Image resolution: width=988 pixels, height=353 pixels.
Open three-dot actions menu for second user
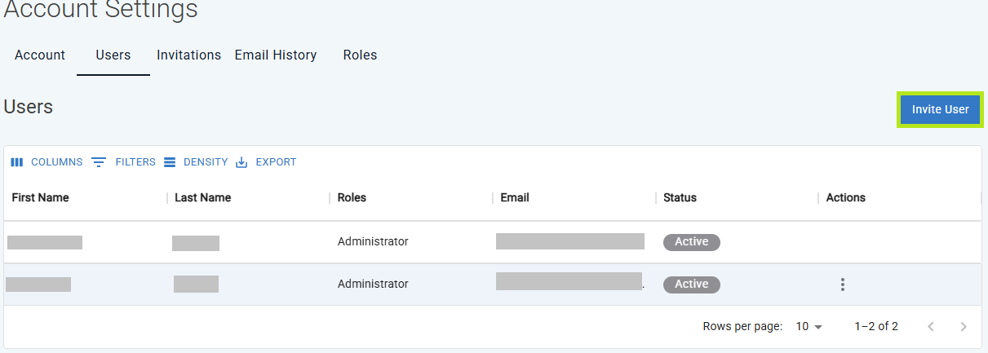coord(843,285)
